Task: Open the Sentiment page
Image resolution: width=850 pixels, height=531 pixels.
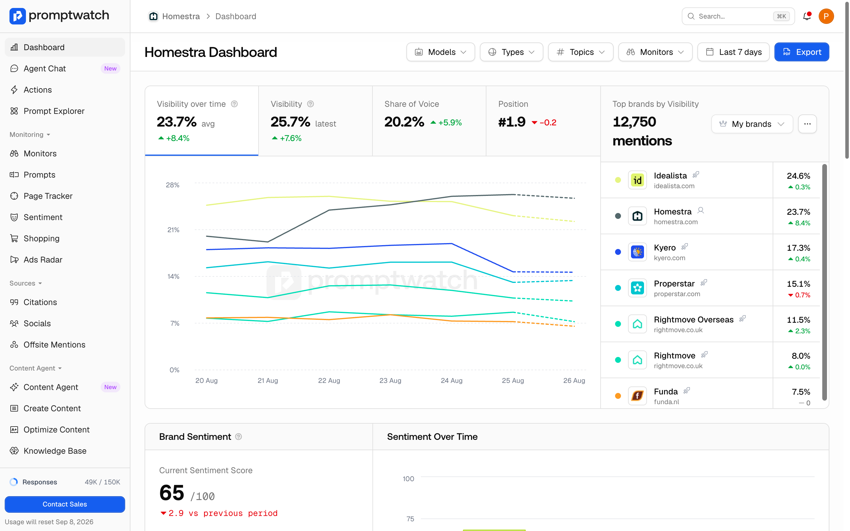Action: point(65,217)
